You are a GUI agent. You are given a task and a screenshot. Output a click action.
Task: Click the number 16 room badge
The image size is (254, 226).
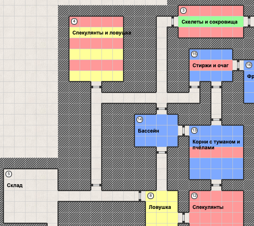[x=249, y=65]
